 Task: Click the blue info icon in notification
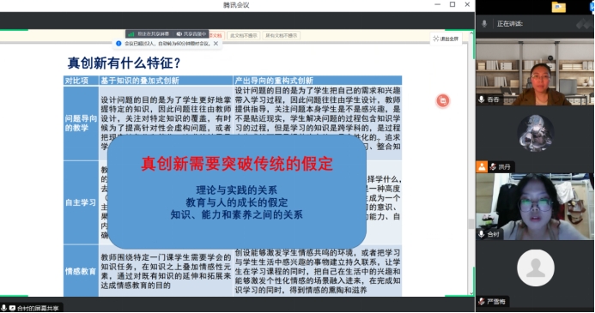[x=118, y=44]
